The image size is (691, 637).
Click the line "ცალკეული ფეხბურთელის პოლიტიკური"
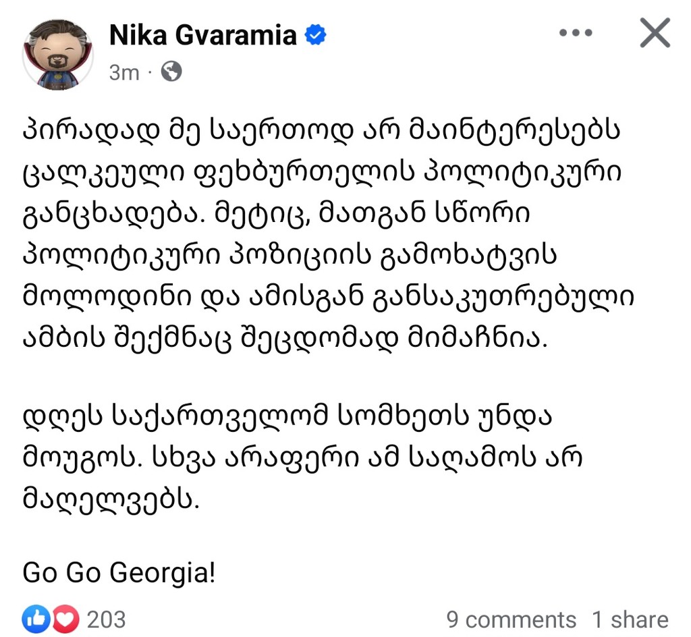322,173
